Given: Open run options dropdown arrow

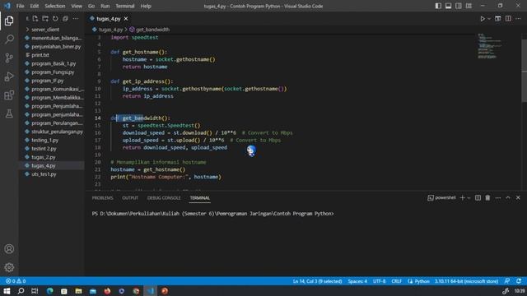Looking at the screenshot, I should 489,19.
